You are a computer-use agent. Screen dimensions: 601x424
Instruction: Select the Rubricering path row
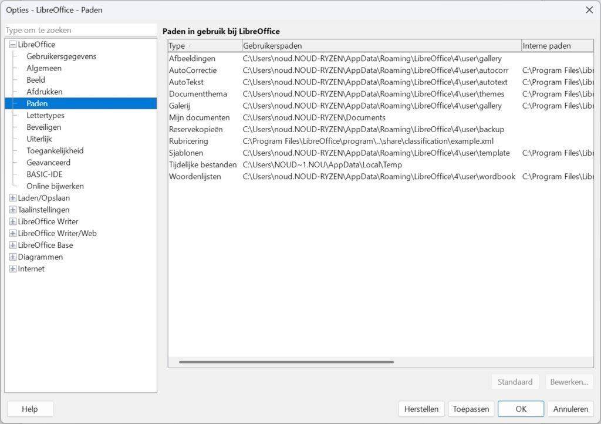[x=380, y=141]
